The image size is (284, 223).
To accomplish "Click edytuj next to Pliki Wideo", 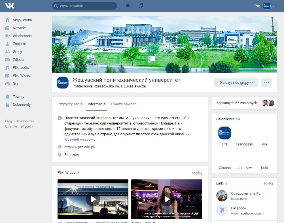I will pyautogui.click(x=197, y=173).
